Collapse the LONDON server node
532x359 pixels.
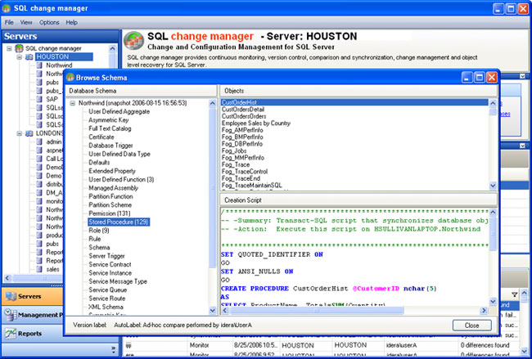pos(20,133)
